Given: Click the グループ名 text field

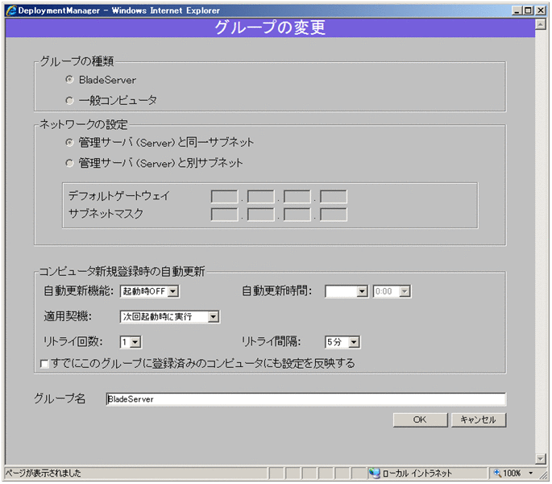Looking at the screenshot, I should pos(306,399).
